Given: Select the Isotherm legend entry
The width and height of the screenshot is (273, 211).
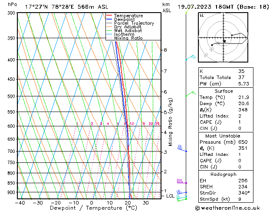Looking at the screenshot, I should [124, 34].
